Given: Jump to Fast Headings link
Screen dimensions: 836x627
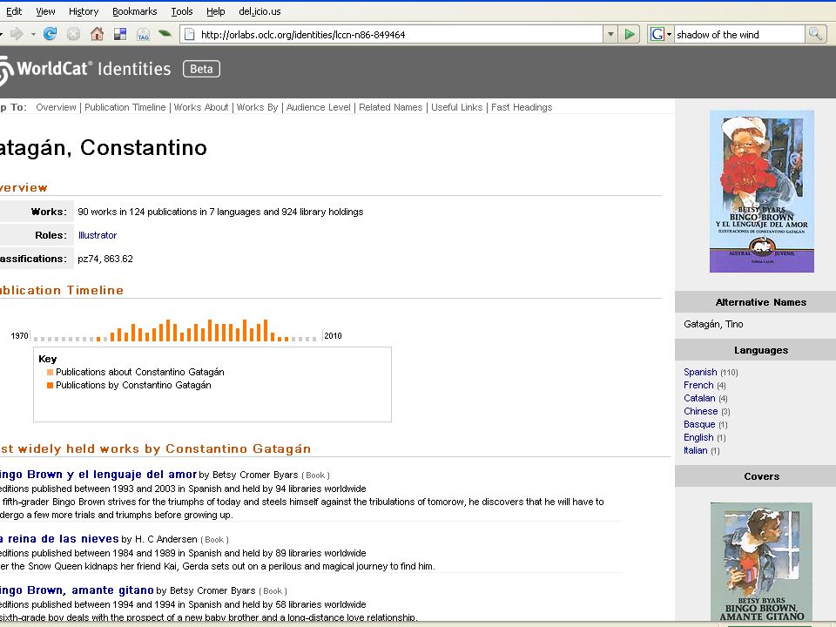Looking at the screenshot, I should click(522, 107).
